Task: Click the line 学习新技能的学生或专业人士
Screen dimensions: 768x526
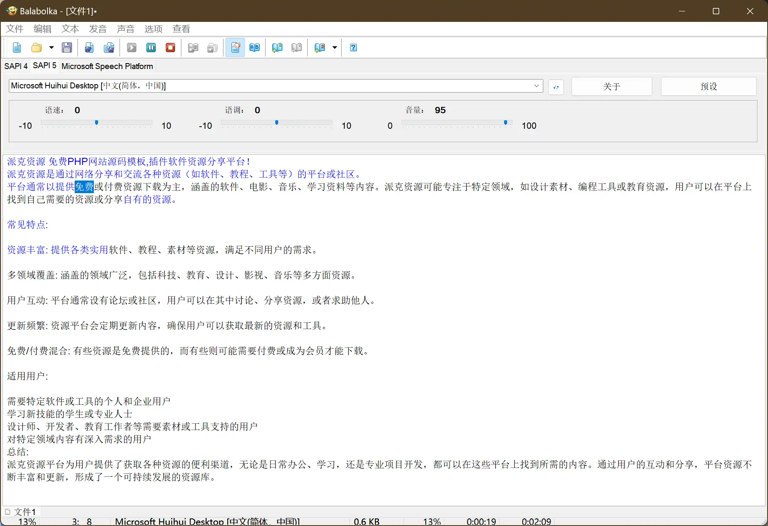Action: (x=70, y=414)
